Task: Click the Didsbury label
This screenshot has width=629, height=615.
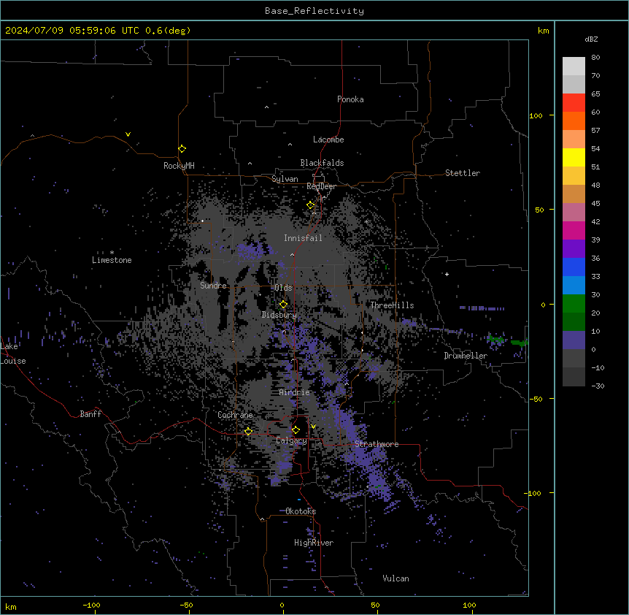Action: pos(279,315)
